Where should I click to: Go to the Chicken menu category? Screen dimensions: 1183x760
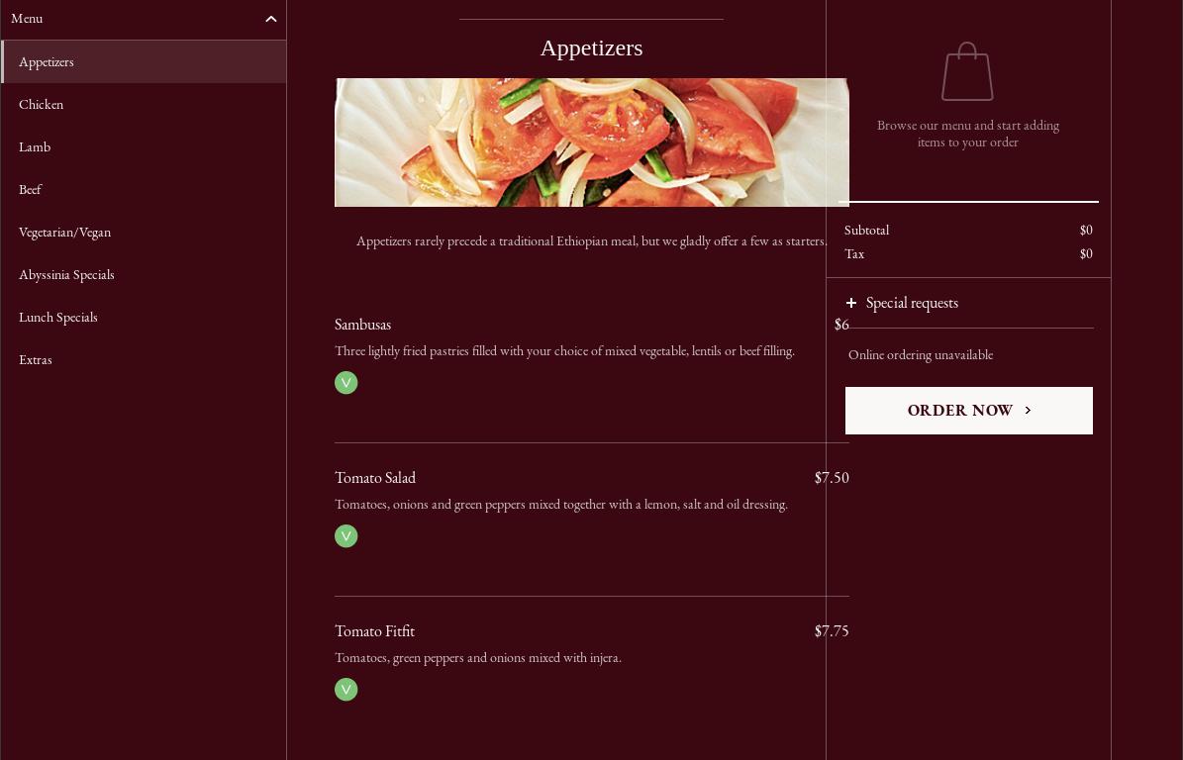point(42,105)
